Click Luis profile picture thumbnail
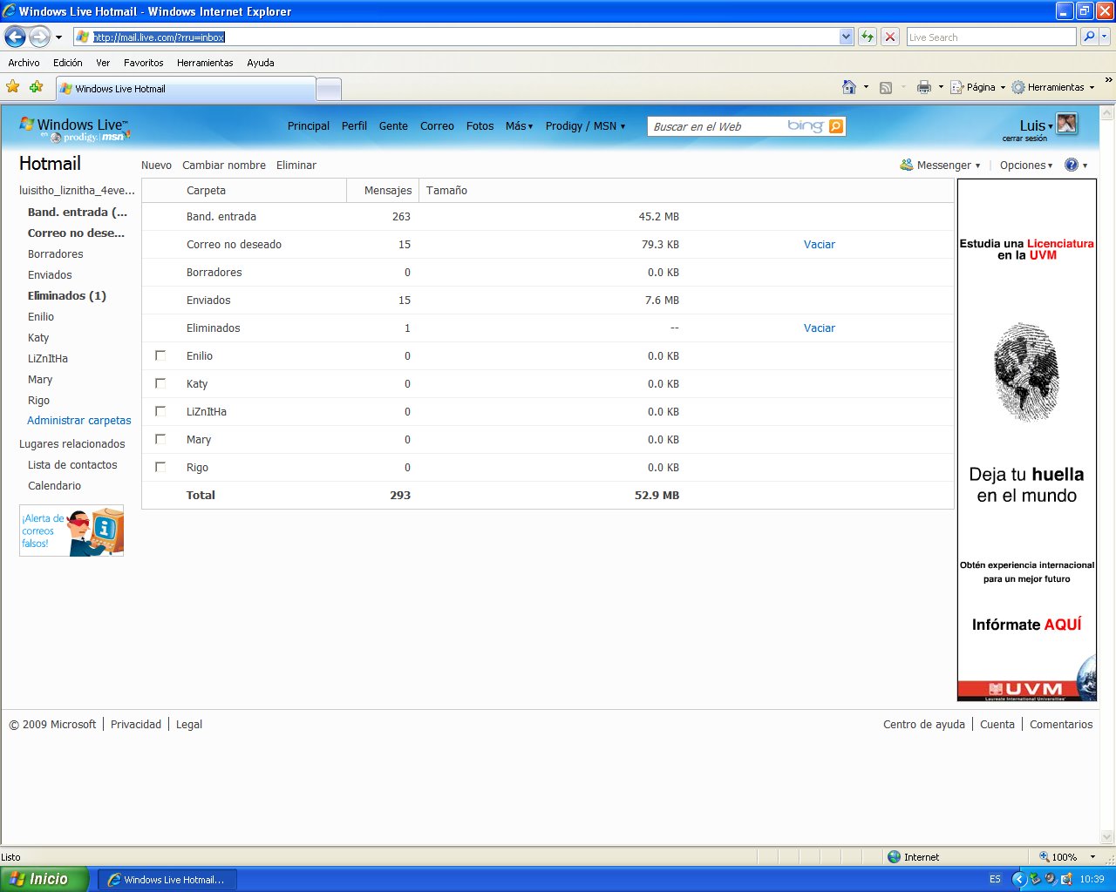This screenshot has width=1116, height=892. click(1067, 124)
